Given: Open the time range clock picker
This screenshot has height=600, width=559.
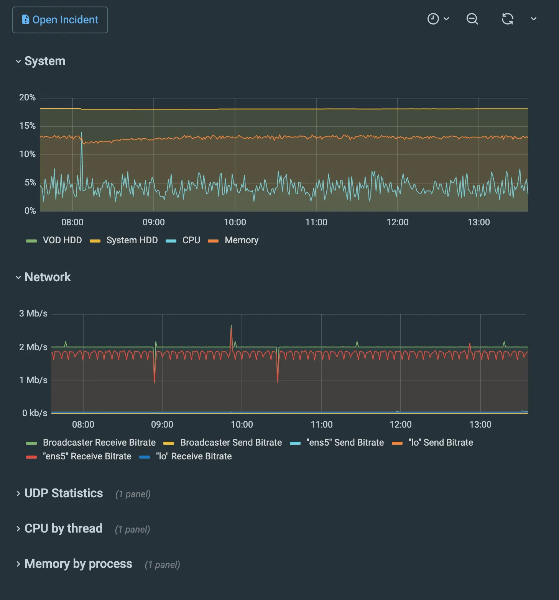Looking at the screenshot, I should click(438, 19).
